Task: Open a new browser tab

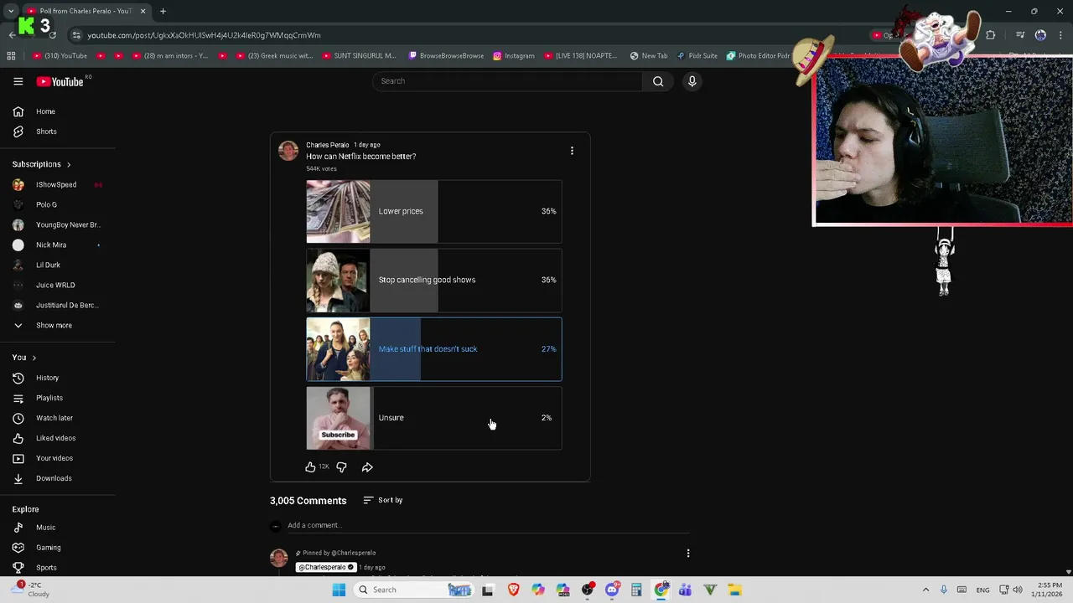Action: point(163,11)
